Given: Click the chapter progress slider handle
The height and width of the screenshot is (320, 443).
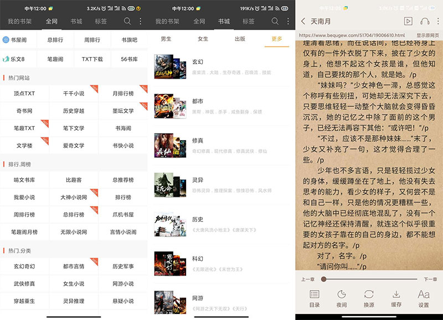Looking at the screenshot, I should 324,279.
